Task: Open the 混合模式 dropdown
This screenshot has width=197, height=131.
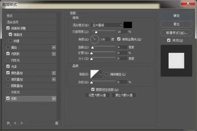Action: pos(106,25)
